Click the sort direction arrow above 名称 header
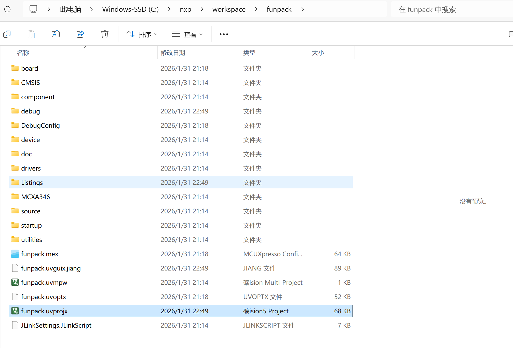Viewport: 513px width, 348px height. (86, 47)
